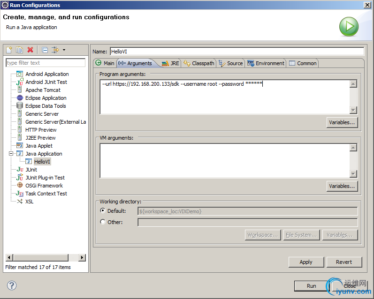Image resolution: width=374 pixels, height=299 pixels.
Task: Collapse the Java Application tree node
Action: 11,154
